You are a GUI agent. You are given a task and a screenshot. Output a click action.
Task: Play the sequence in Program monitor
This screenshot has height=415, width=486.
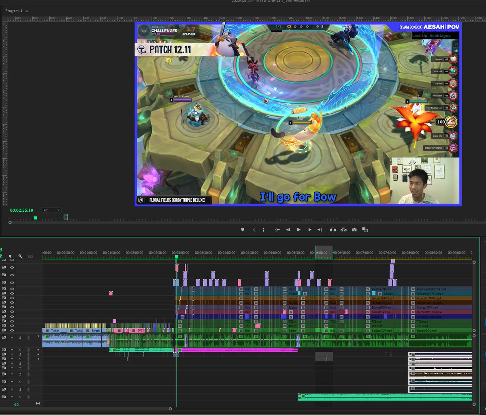(x=298, y=230)
